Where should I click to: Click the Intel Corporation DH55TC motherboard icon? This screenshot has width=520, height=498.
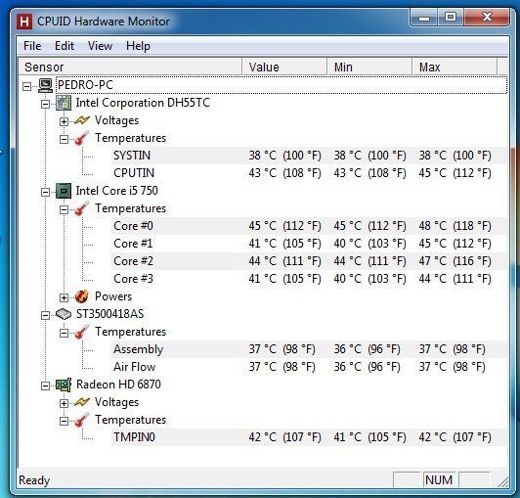(x=64, y=103)
